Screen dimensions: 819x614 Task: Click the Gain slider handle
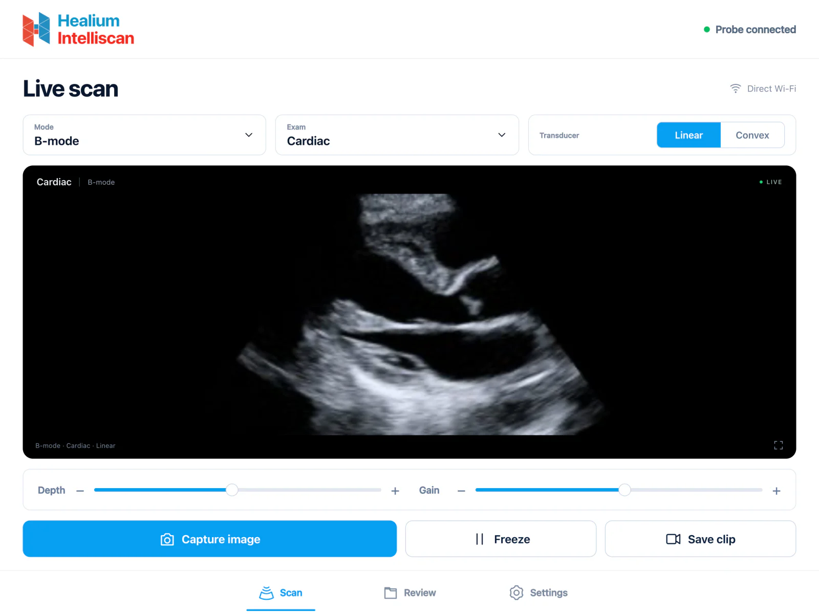[624, 490]
